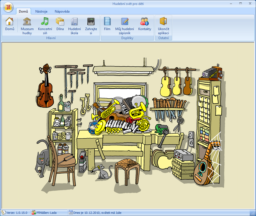Click the Hlavní group label
The width and height of the screenshot is (256, 216).
pos(51,38)
